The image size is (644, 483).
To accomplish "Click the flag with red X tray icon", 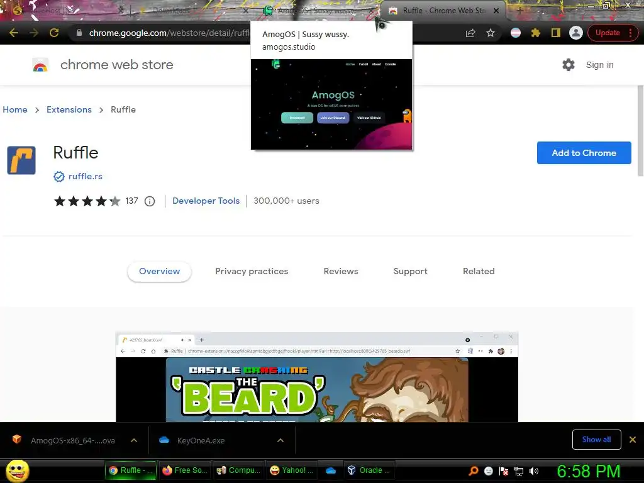I will [x=504, y=471].
